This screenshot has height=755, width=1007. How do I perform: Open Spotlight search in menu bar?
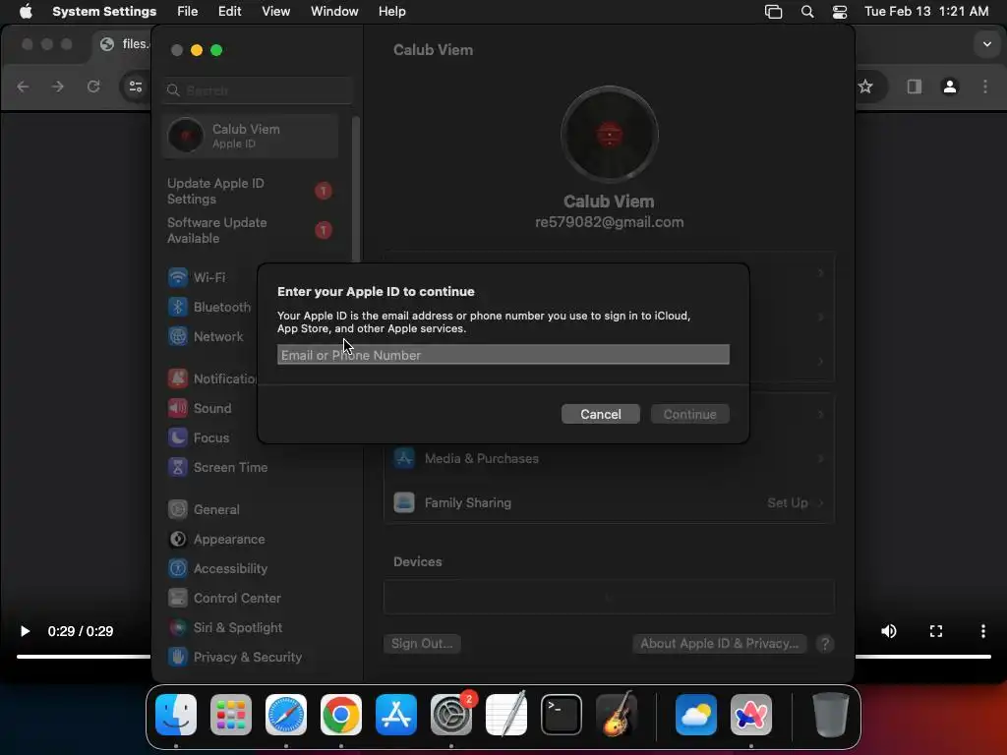[x=807, y=12]
